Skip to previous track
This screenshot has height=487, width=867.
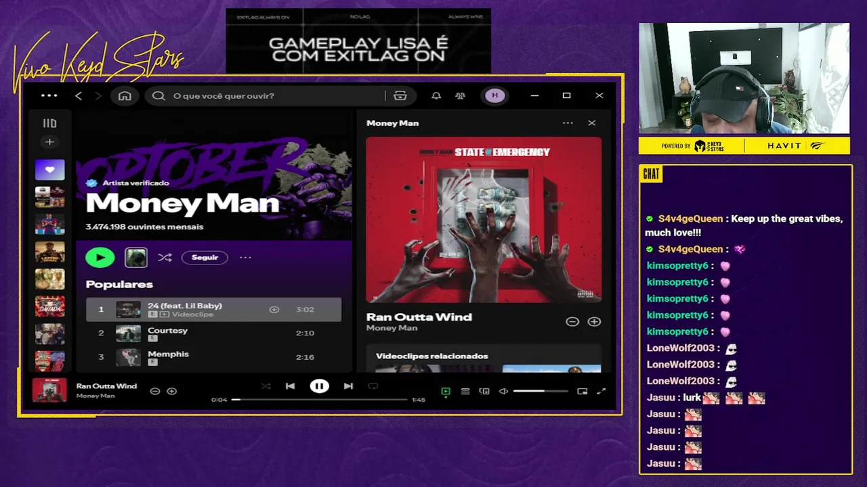[x=290, y=386]
